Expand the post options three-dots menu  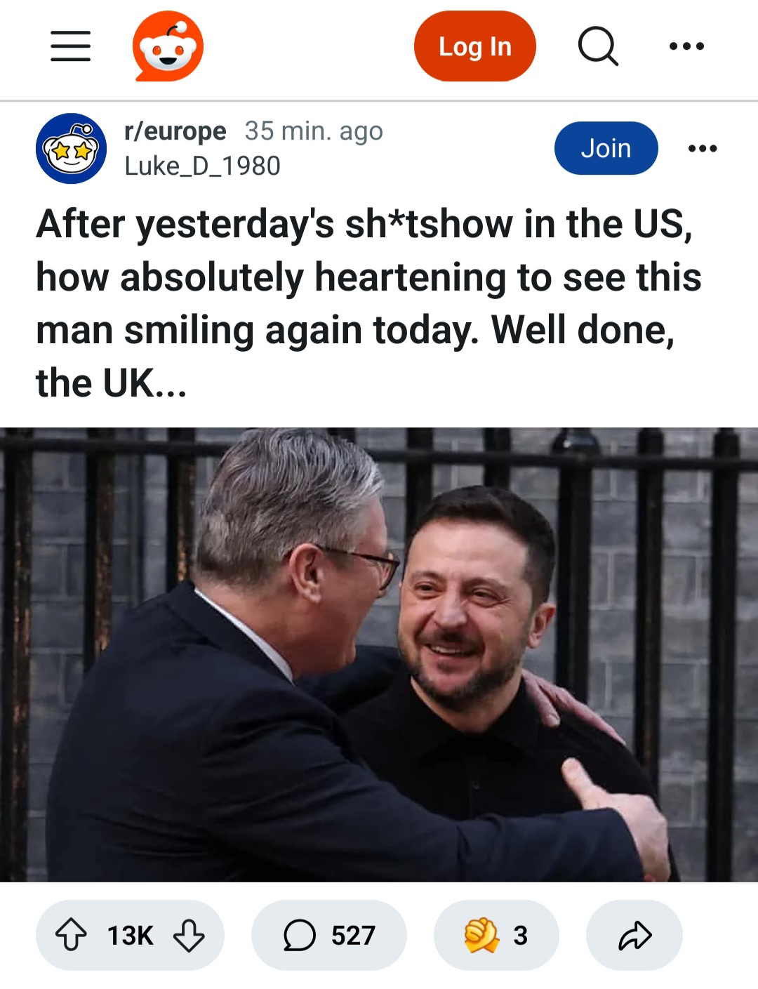(703, 148)
